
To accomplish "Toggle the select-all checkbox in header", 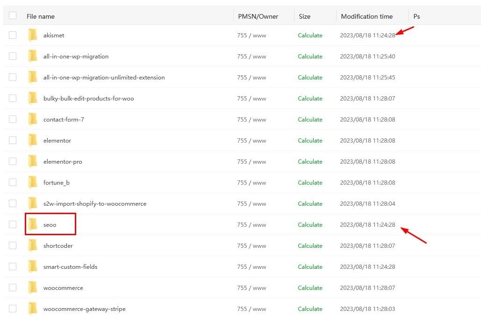I will (x=13, y=16).
